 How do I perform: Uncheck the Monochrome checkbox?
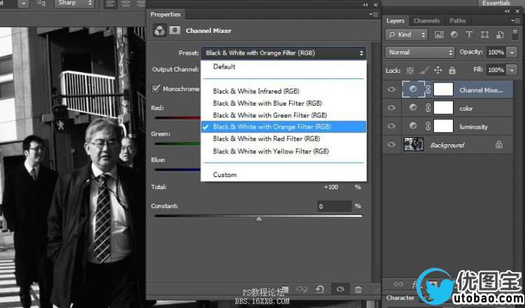click(x=156, y=88)
